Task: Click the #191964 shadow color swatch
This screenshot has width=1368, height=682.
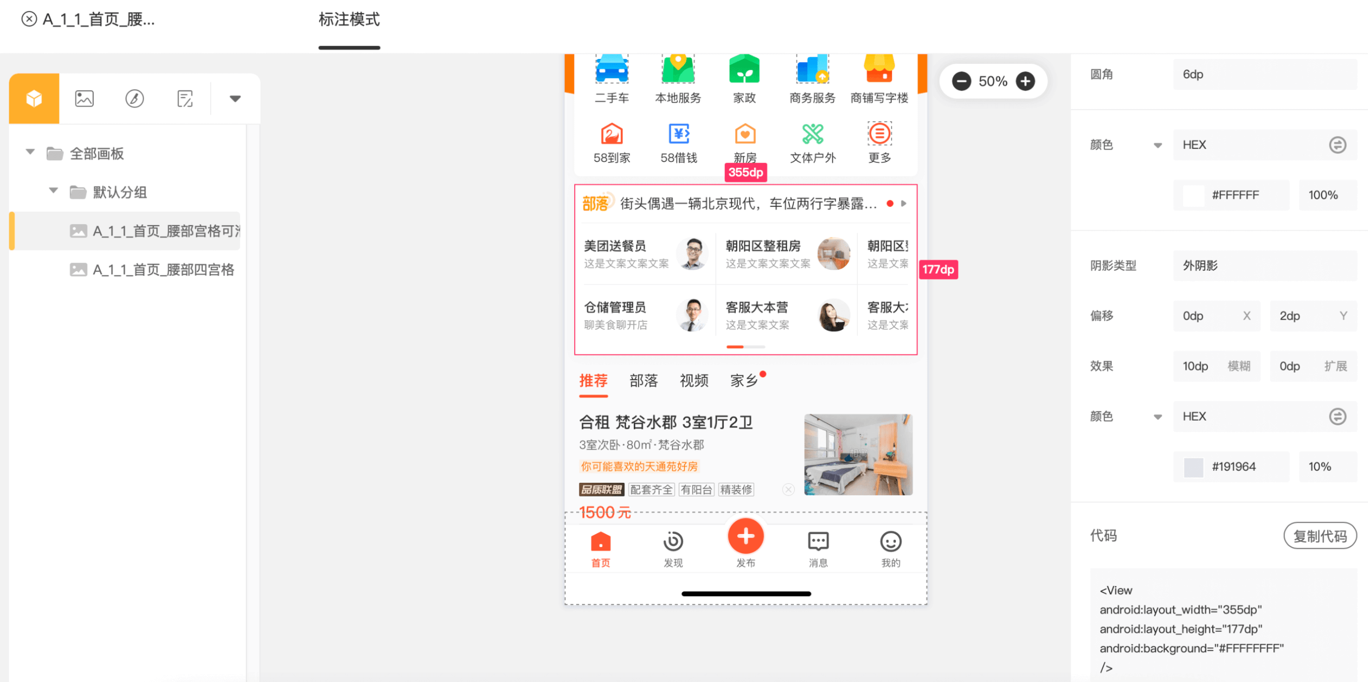Action: pos(1193,467)
